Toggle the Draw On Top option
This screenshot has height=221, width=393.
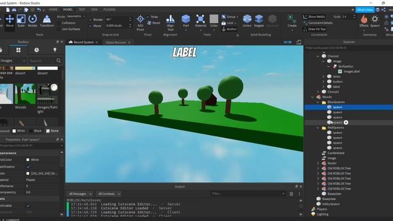314,29
